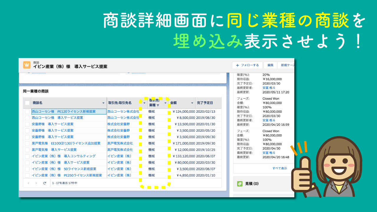This screenshot has width=377, height=212.
Task: Check the 黒戸電気様 EE100 license row
Action: pyautogui.click(x=27, y=143)
